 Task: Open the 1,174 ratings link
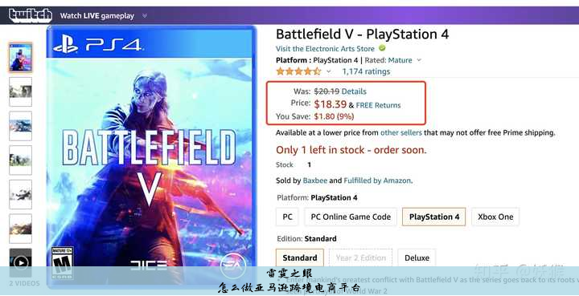pos(366,71)
